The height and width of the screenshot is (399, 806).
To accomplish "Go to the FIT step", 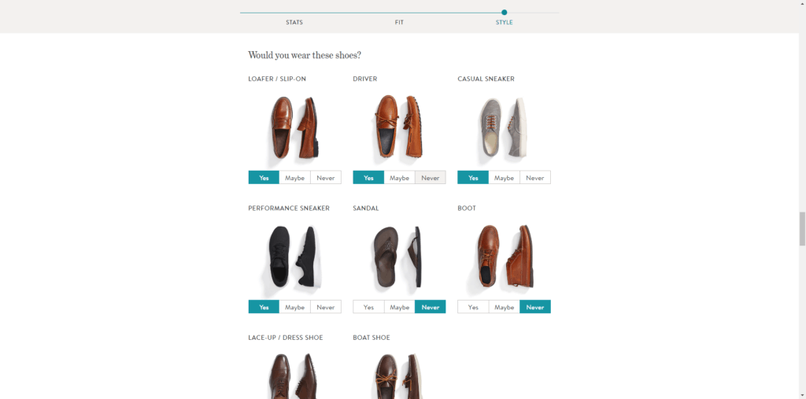I will pyautogui.click(x=399, y=22).
